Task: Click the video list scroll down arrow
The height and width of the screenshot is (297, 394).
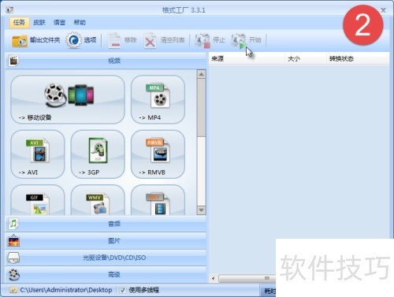Action: click(201, 210)
